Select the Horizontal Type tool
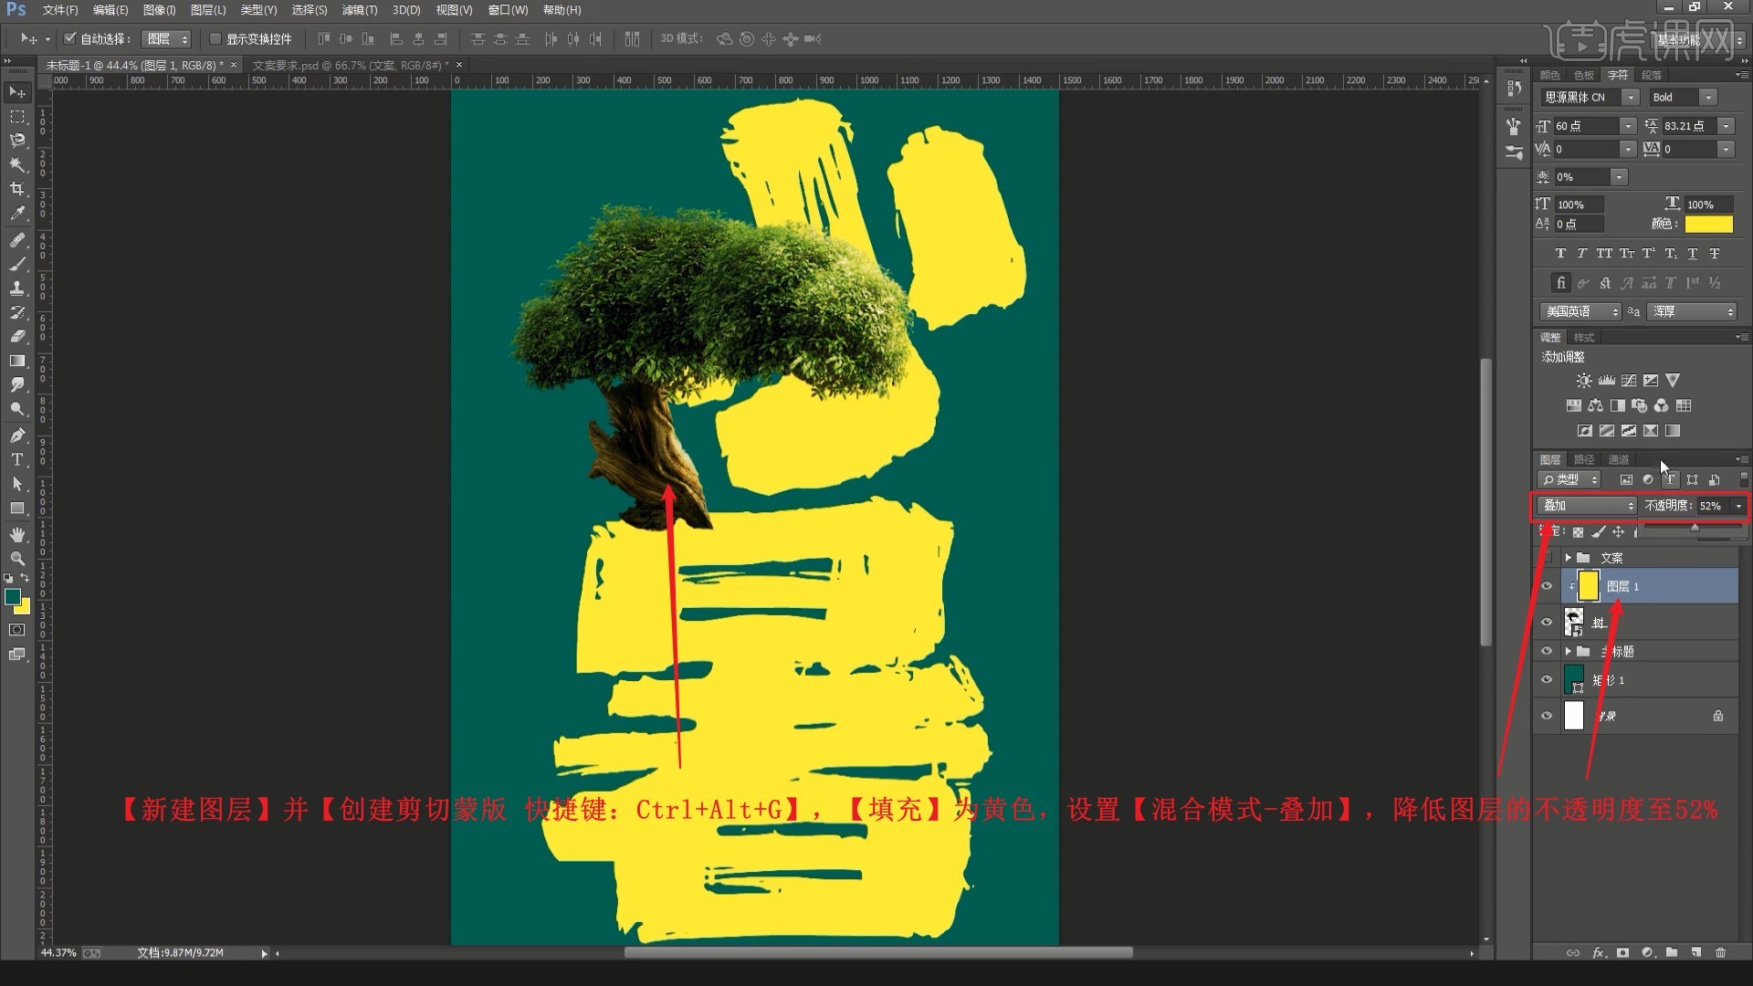The image size is (1753, 986). (17, 459)
